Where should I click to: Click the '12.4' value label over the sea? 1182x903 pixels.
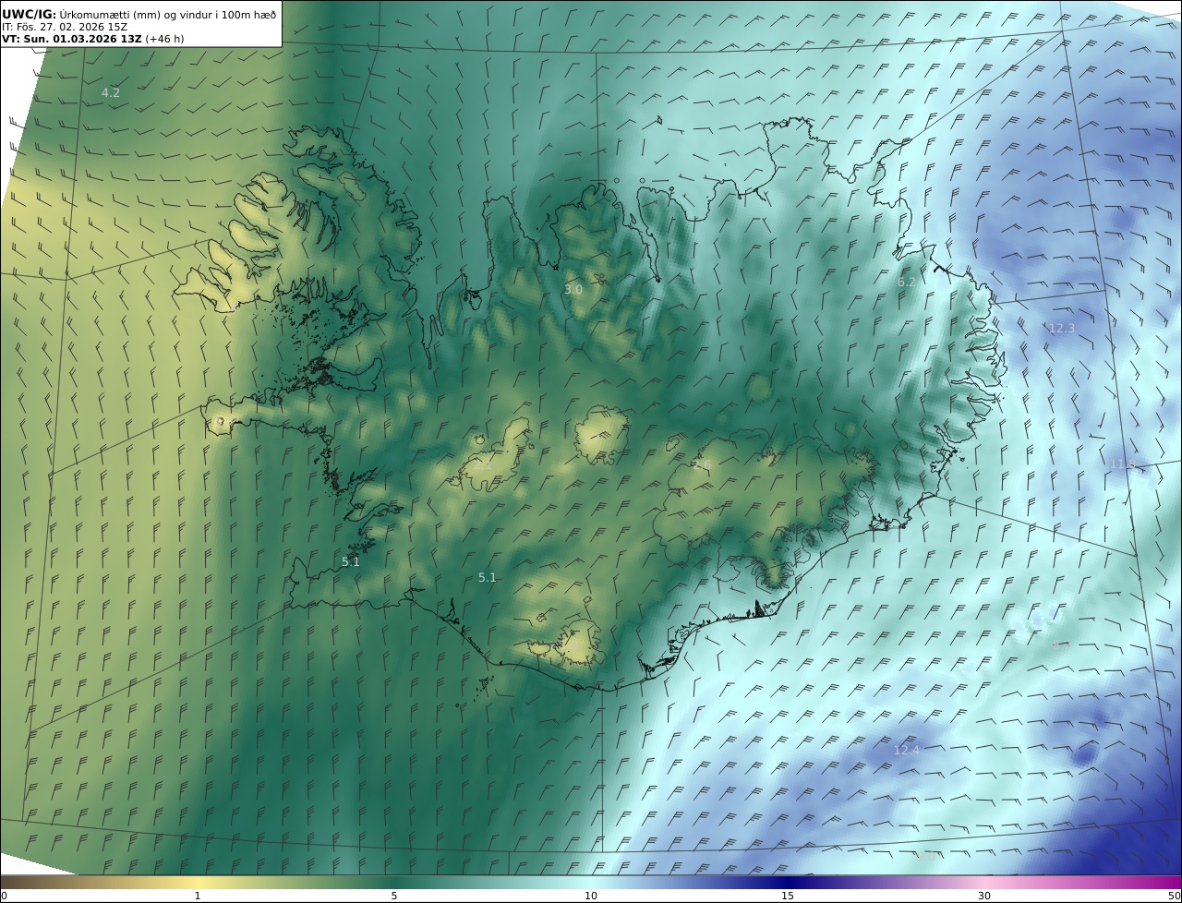[x=907, y=750]
